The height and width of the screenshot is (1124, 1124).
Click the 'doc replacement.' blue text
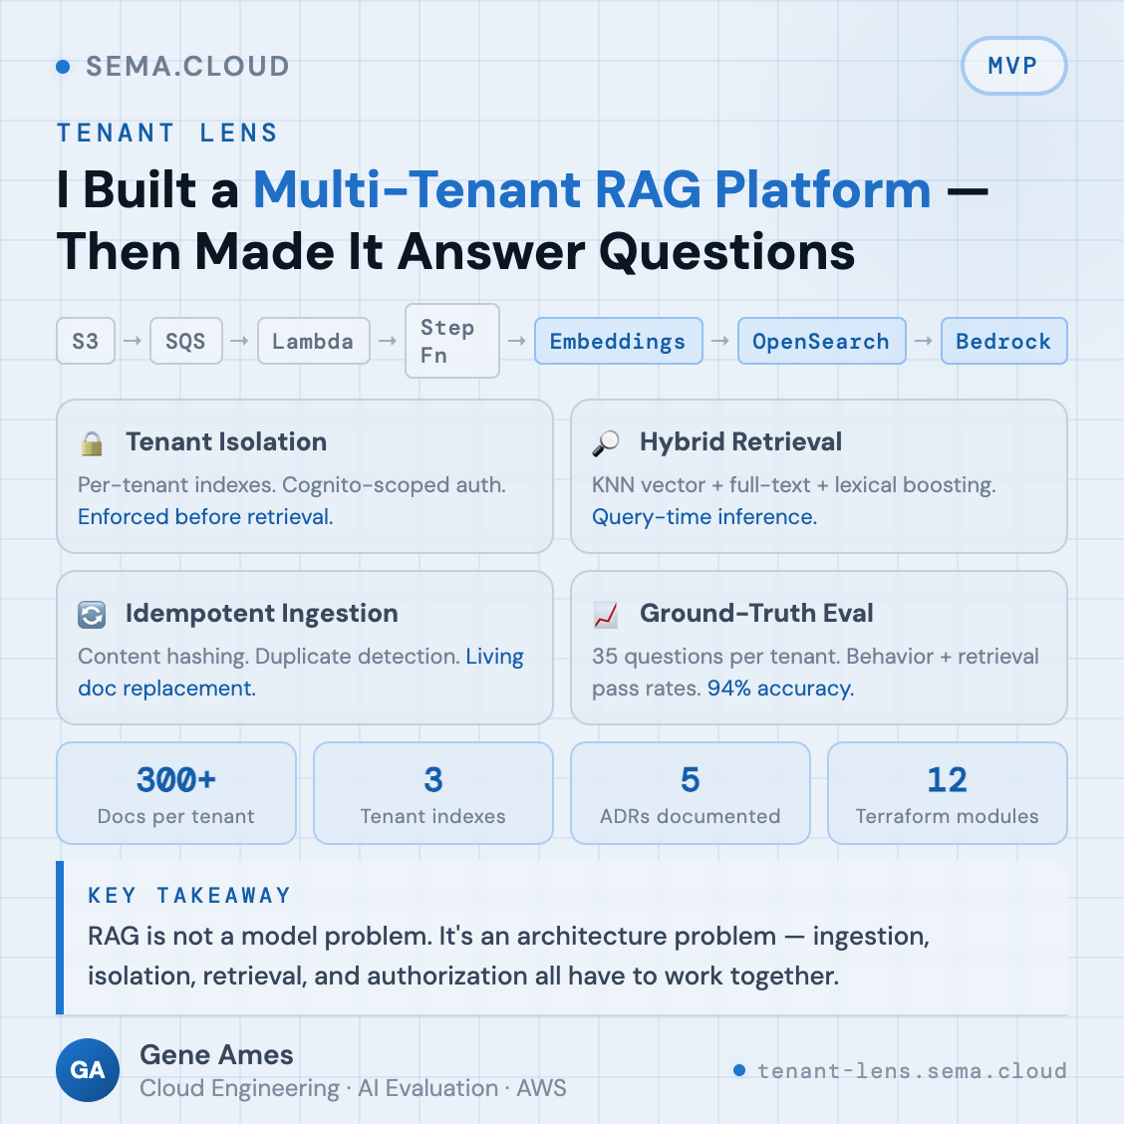coord(167,689)
